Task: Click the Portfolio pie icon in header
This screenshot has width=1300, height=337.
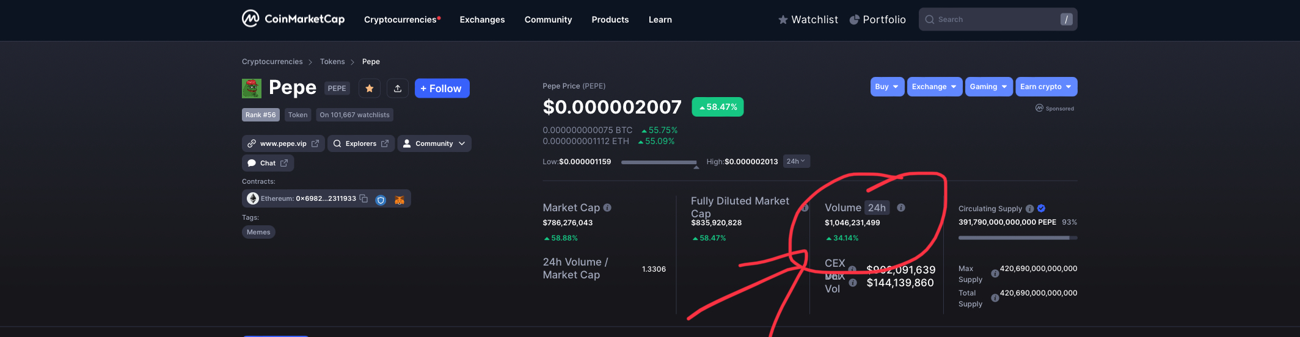Action: 855,20
